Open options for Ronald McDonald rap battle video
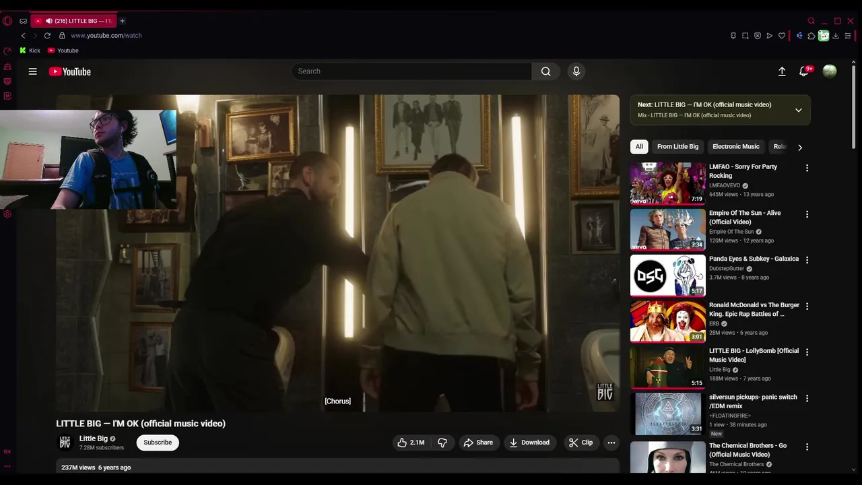The image size is (862, 485). [807, 306]
